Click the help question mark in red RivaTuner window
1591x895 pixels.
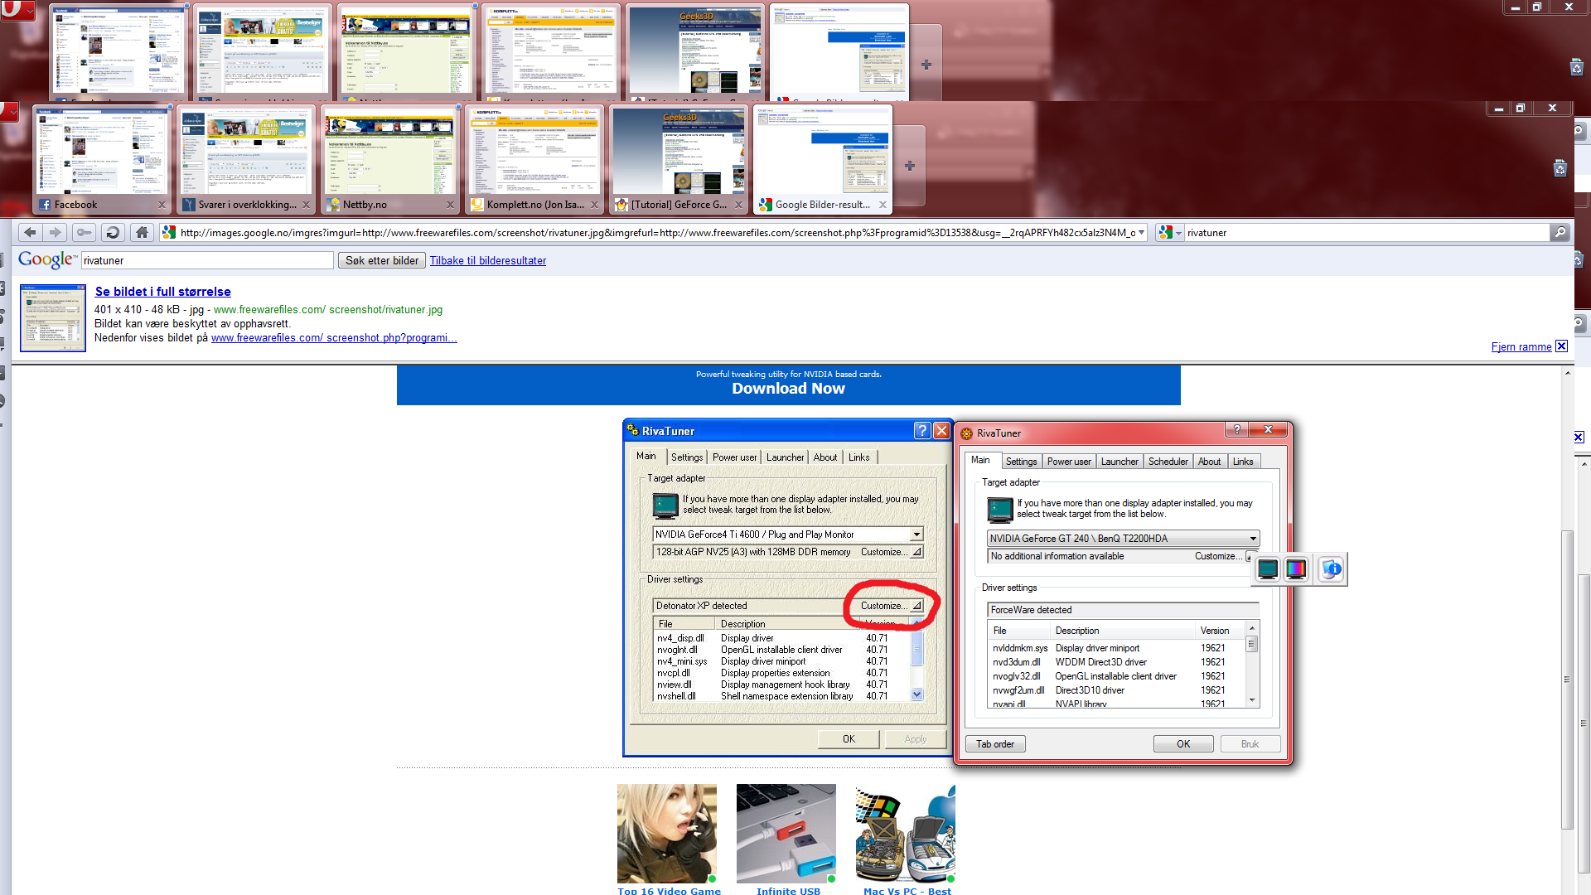coord(1236,429)
